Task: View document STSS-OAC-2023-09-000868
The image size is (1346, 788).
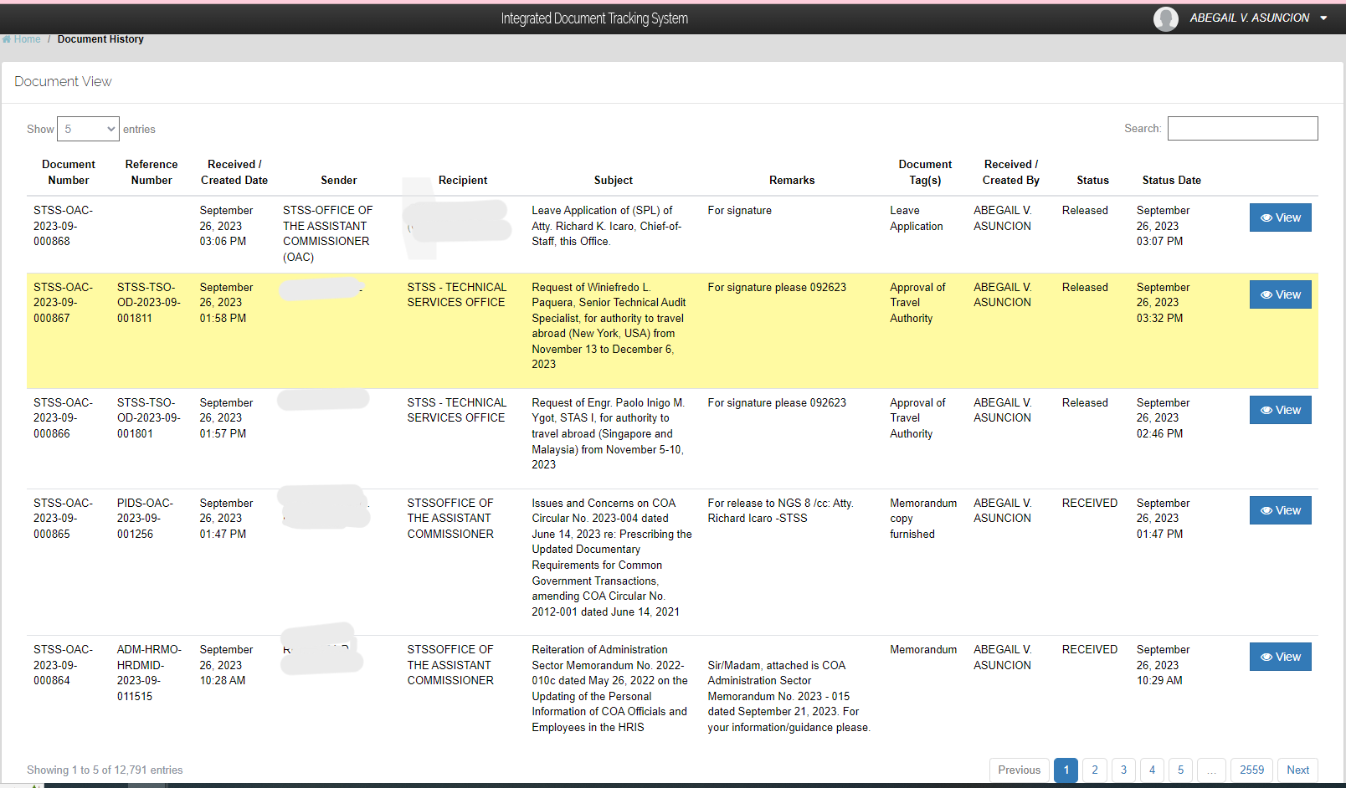Action: pyautogui.click(x=1280, y=217)
